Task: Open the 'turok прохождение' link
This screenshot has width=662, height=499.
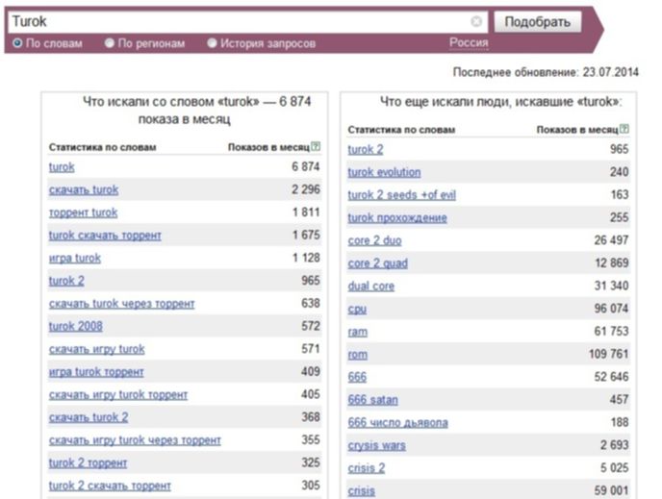Action: 397,217
